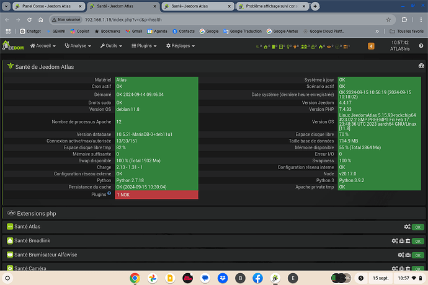Click the flame heating summary icon
Screen dimensions: 428x285
tap(321, 47)
